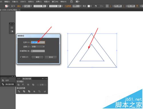Open the Type menu

coord(23,2)
